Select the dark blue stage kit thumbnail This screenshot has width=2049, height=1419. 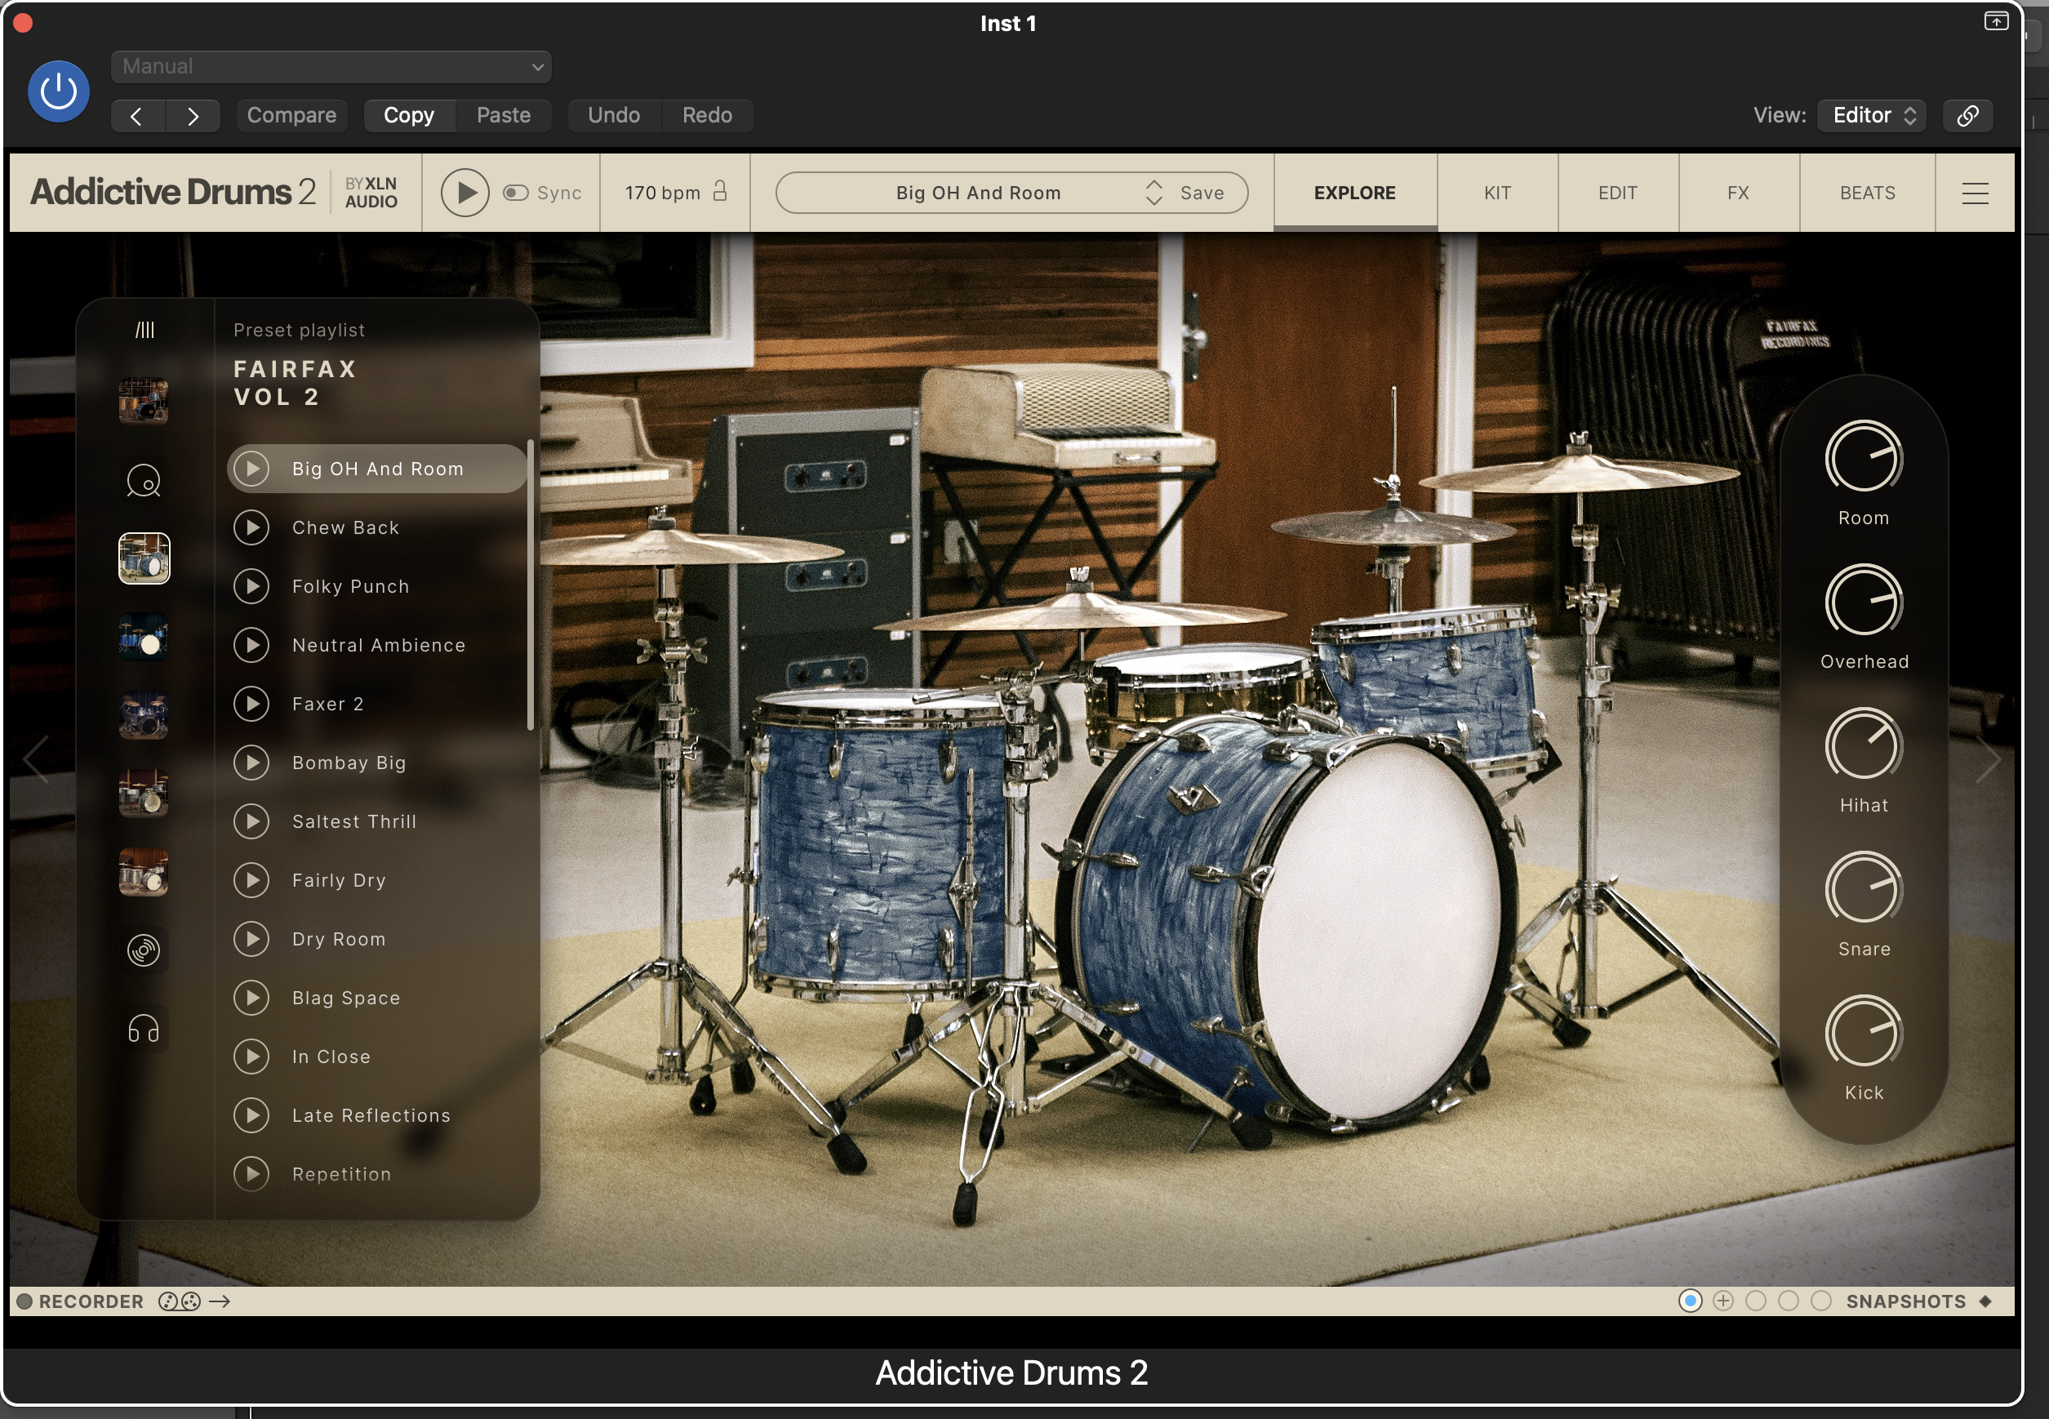pos(144,637)
